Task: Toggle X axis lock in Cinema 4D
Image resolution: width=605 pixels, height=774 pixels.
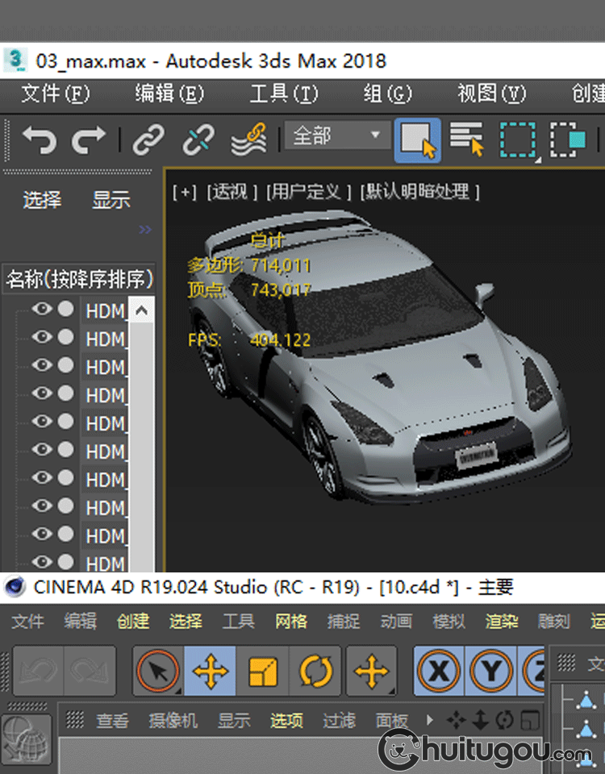Action: (x=439, y=672)
